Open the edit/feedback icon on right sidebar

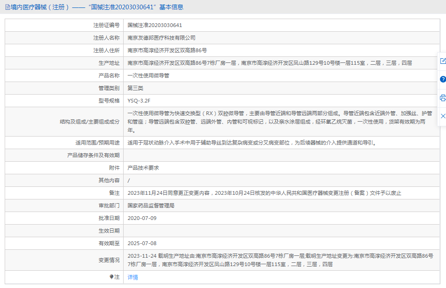tap(443, 61)
